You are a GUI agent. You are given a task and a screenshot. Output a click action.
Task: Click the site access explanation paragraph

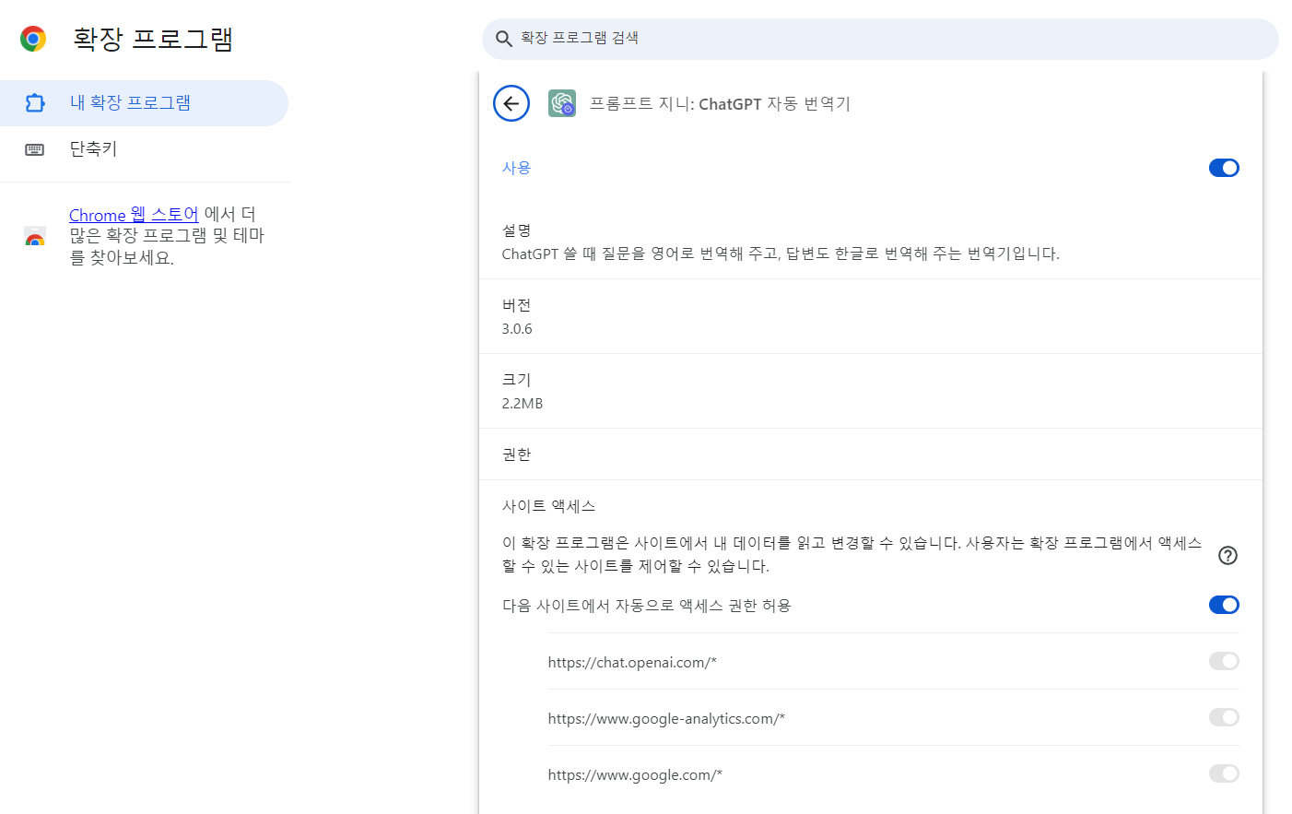(x=852, y=554)
